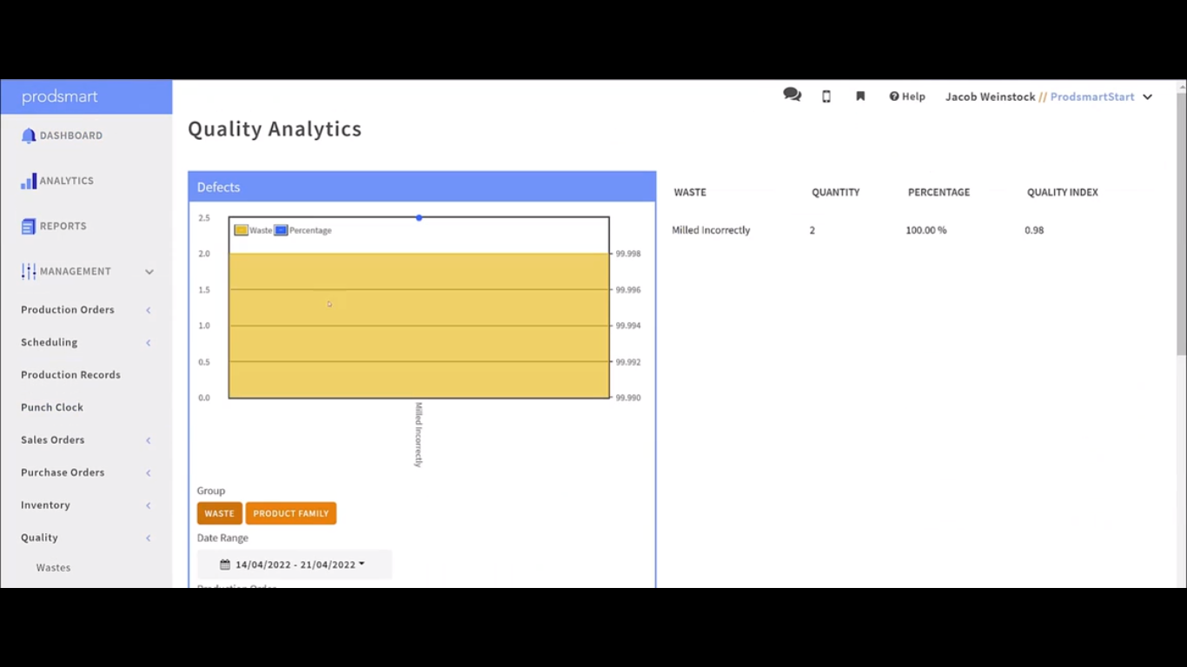Screen dimensions: 1187x667
Task: Open the date range 14/04/2022 - 21/04/2022 dropdown
Action: click(295, 565)
